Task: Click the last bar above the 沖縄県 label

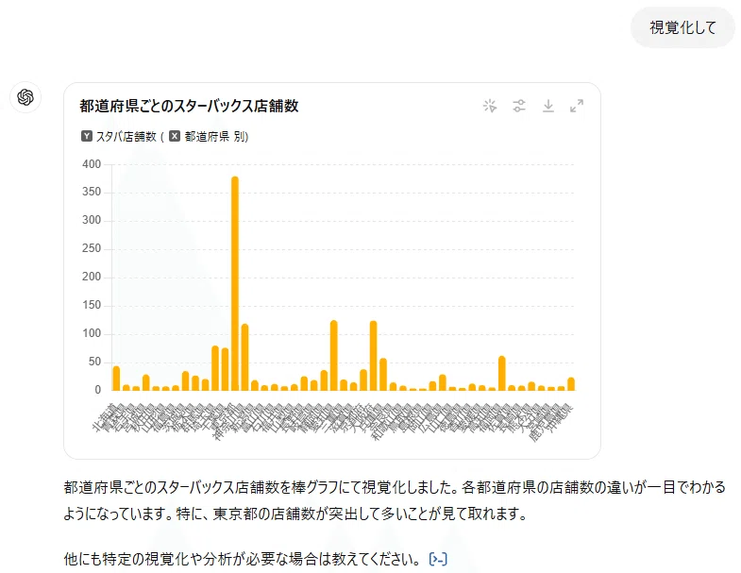Action: [x=571, y=384]
